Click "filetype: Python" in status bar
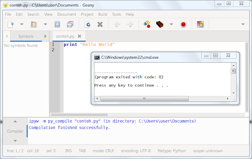Image resolution: width=252 pixels, height=159 pixels. pyautogui.click(x=172, y=151)
